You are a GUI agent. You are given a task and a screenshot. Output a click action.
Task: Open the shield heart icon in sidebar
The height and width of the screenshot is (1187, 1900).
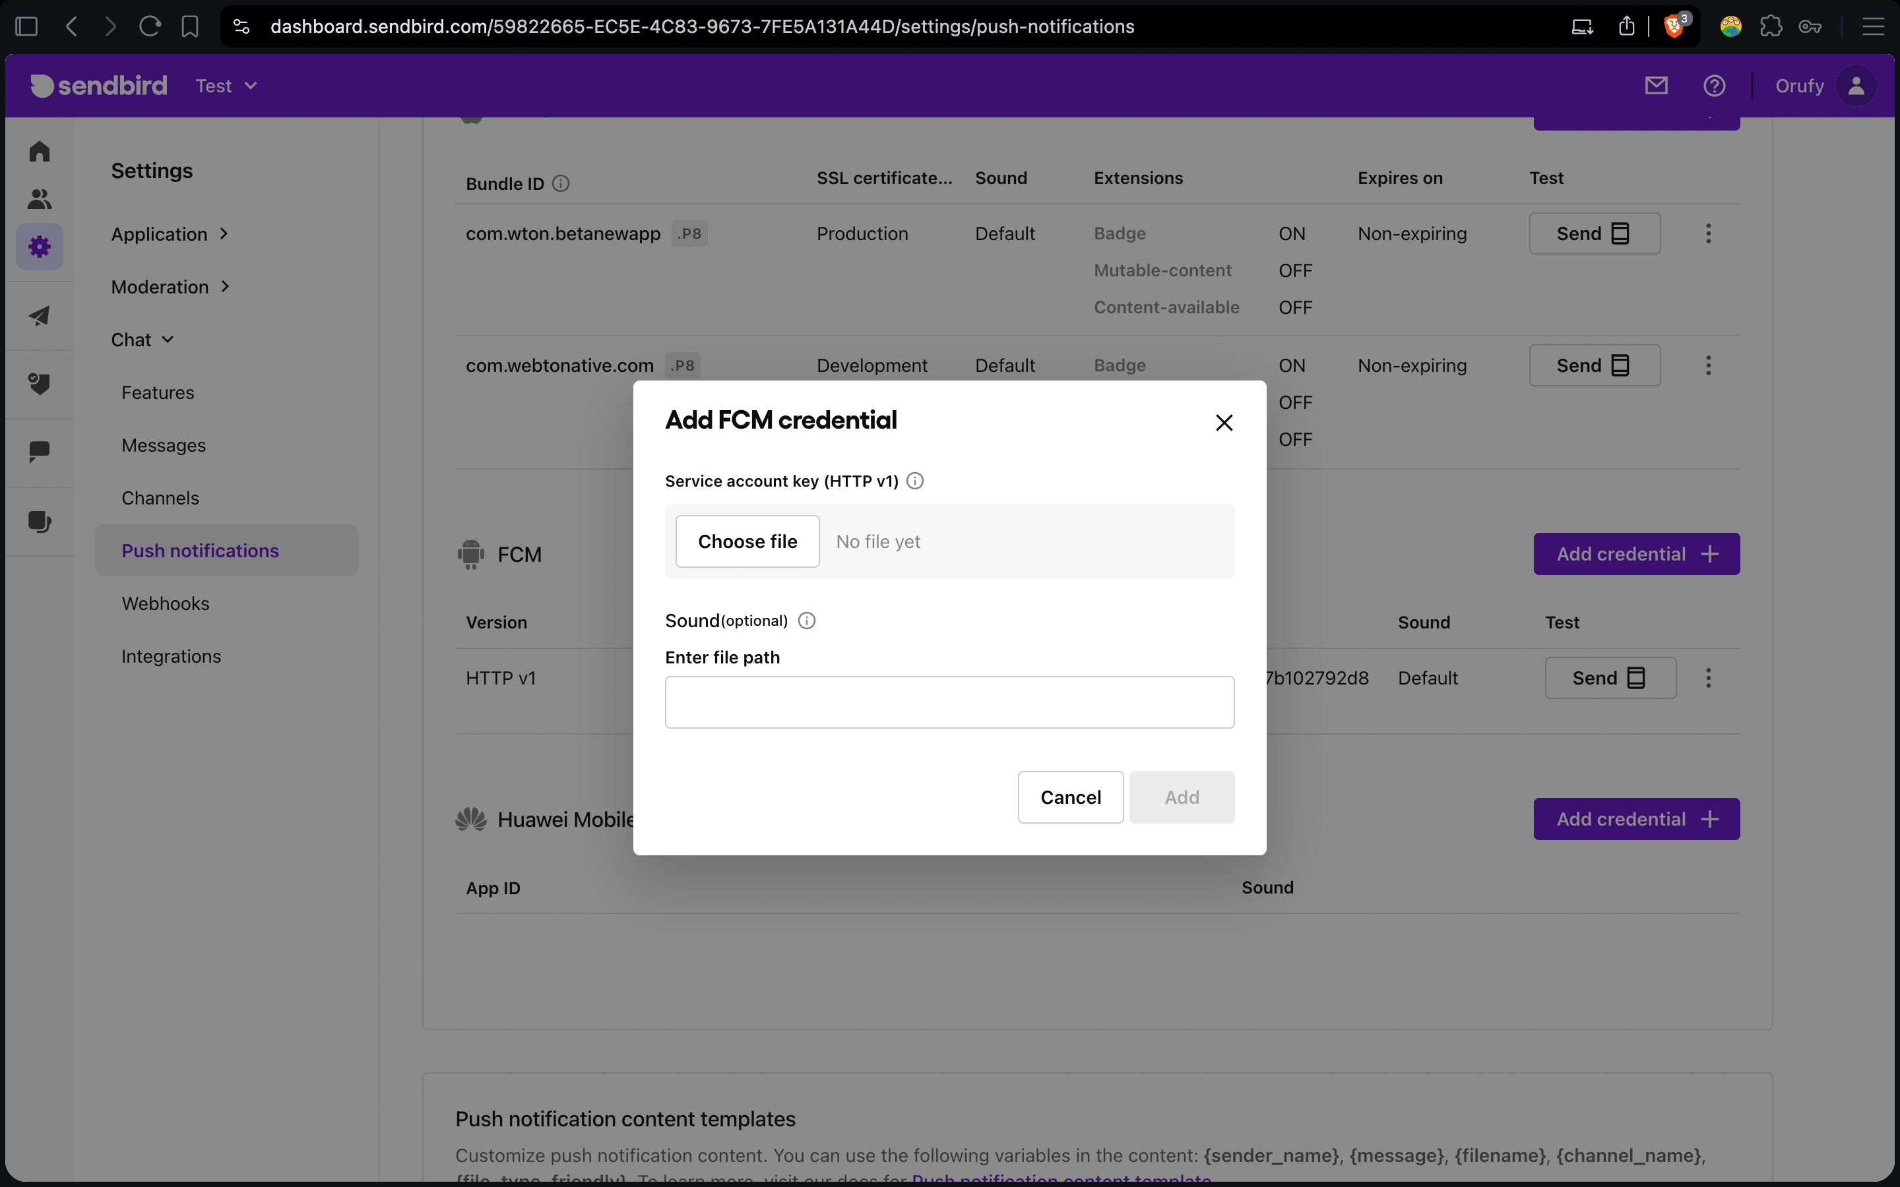click(40, 384)
